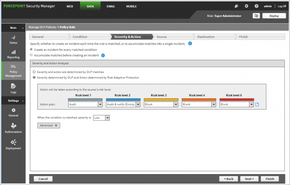Switch to the WEB module tab
Viewport: 290px width, 185px height.
pos(70,6)
